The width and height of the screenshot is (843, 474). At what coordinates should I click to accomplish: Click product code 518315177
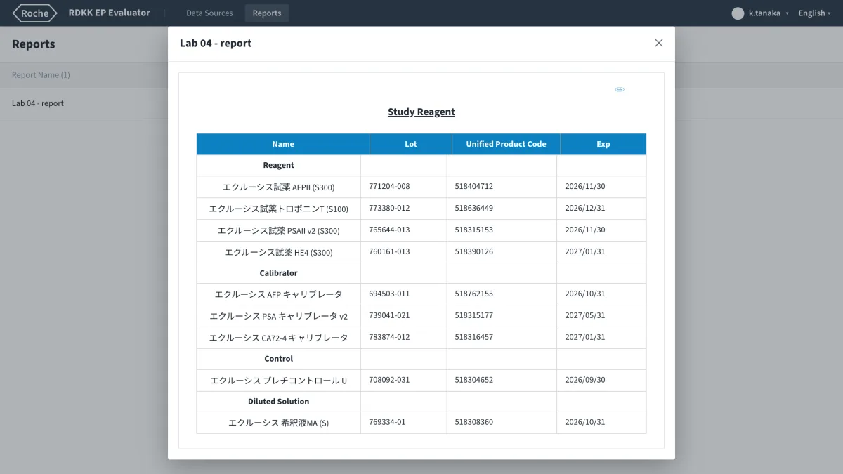click(x=473, y=316)
